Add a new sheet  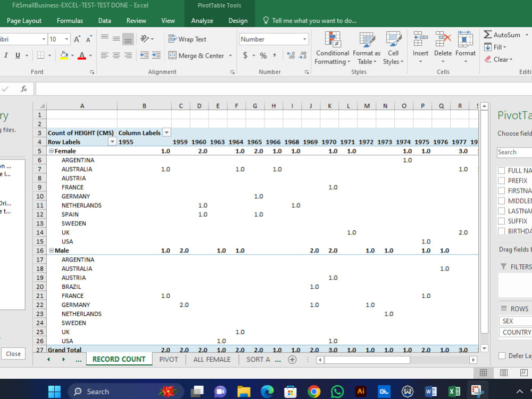pos(292,359)
